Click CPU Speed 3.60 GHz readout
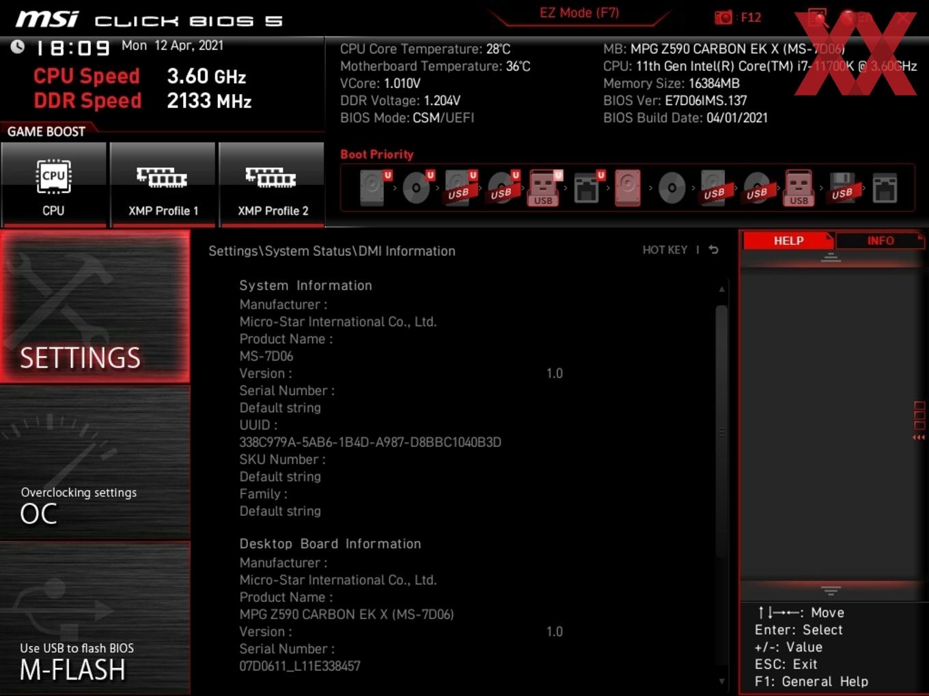This screenshot has width=929, height=696. (139, 76)
